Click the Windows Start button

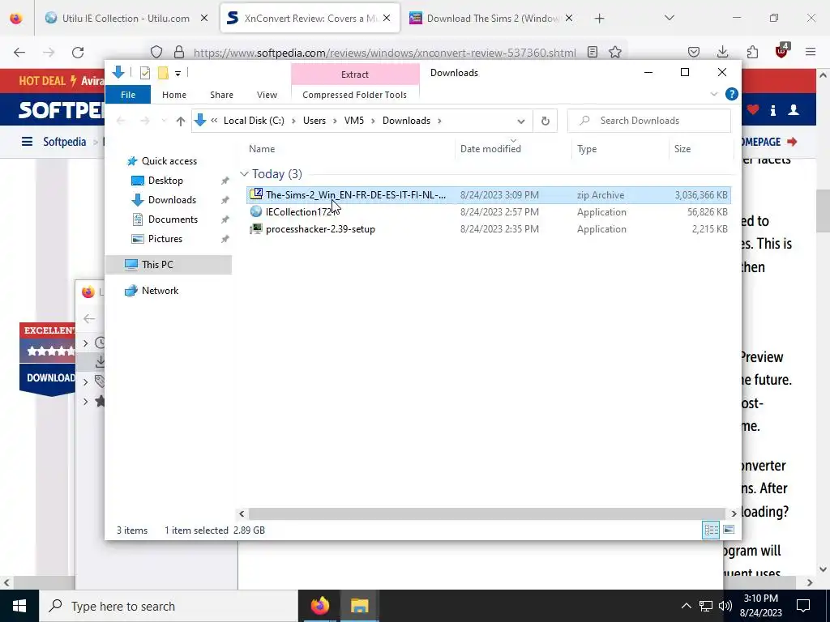click(x=19, y=606)
